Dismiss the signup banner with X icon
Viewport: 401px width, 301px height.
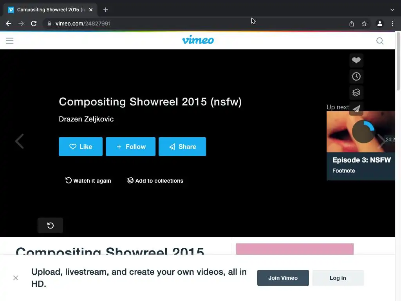(16, 278)
